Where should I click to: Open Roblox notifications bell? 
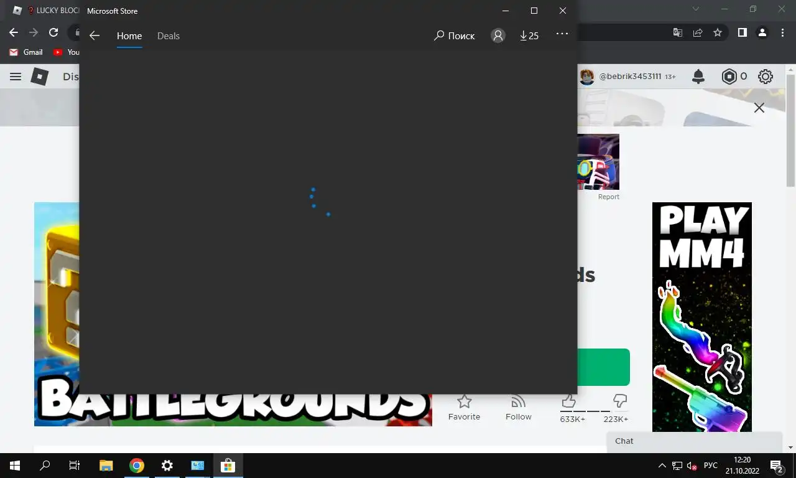[x=698, y=77]
